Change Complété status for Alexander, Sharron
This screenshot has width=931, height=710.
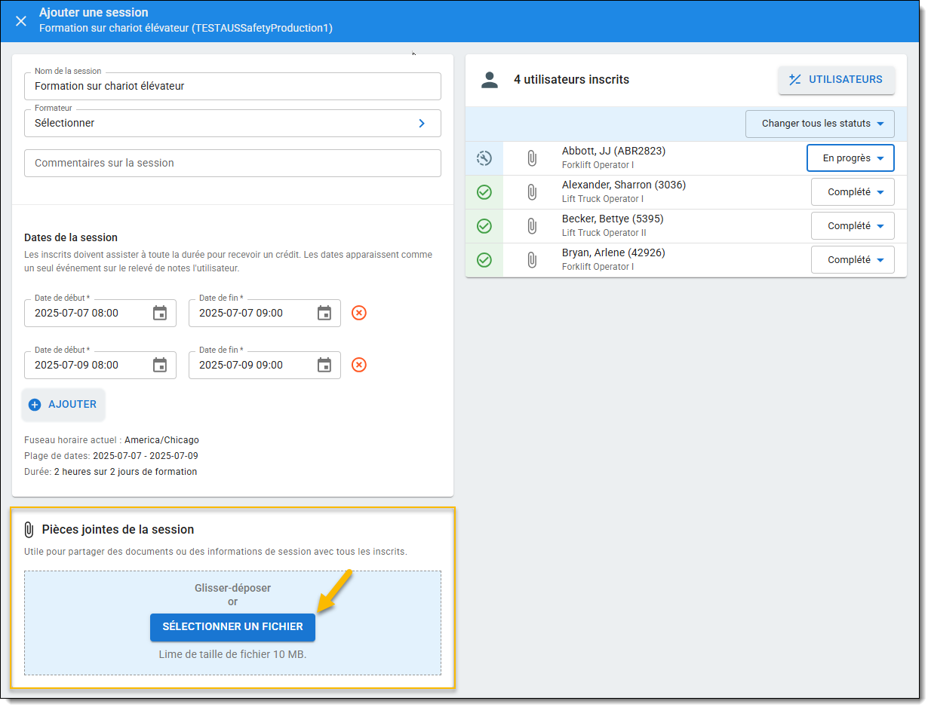853,192
